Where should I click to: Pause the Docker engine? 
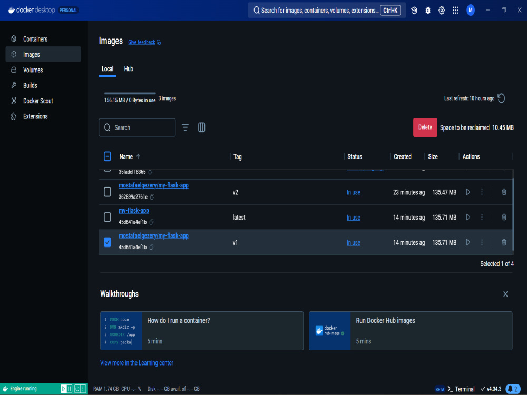point(70,389)
